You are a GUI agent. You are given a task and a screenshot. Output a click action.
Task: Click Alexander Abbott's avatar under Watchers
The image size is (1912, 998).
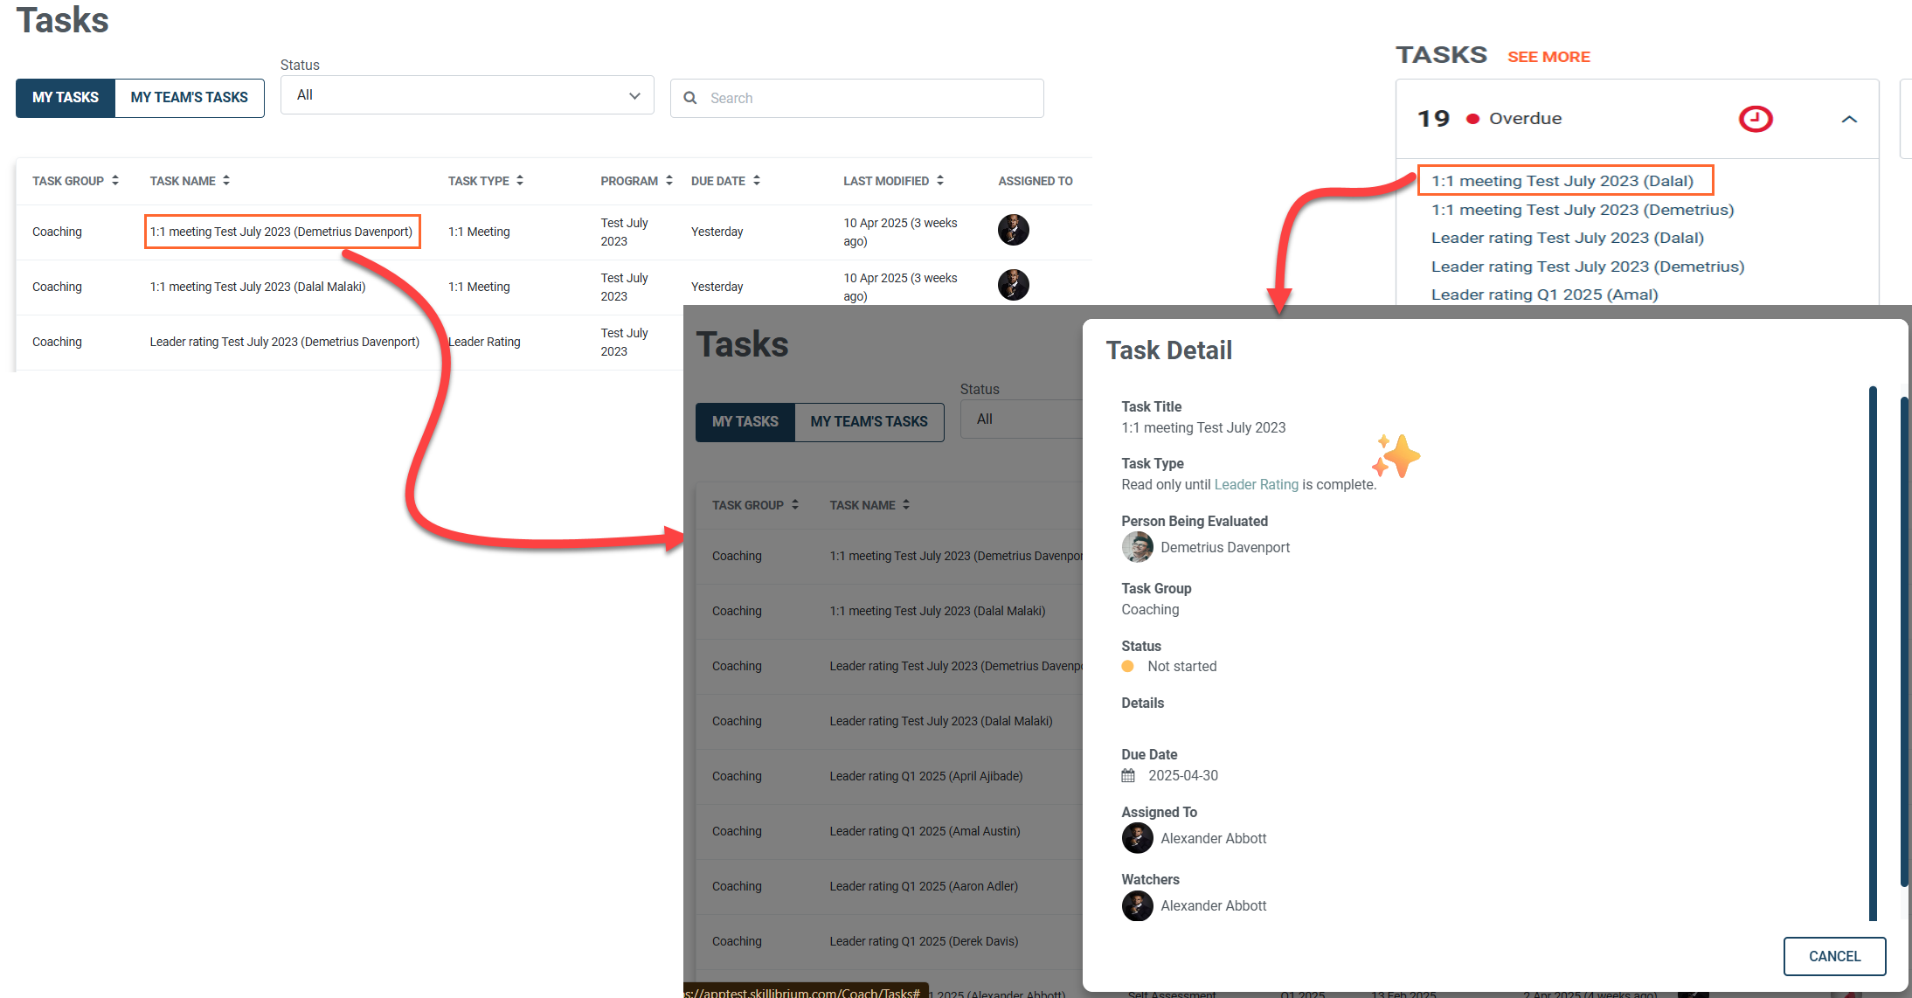pyautogui.click(x=1137, y=905)
